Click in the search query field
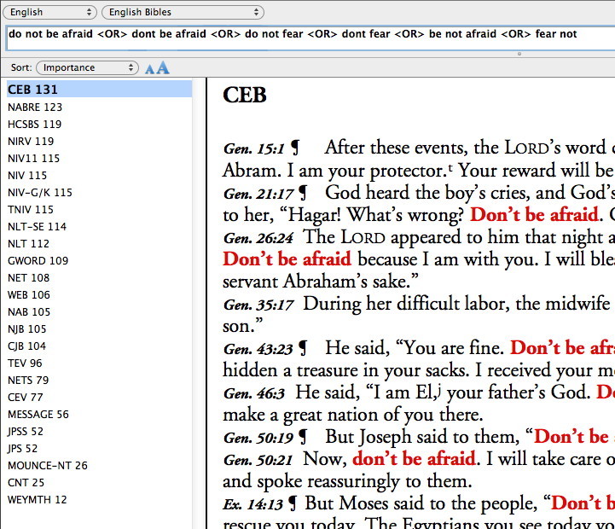The height and width of the screenshot is (529, 615). (x=307, y=35)
